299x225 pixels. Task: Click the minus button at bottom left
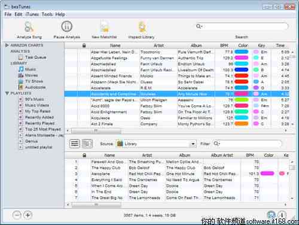[17, 215]
